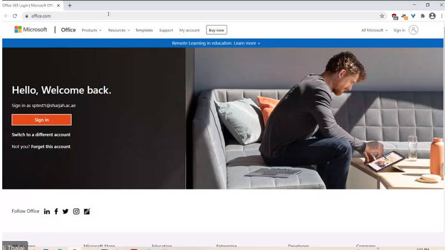Image resolution: width=445 pixels, height=250 pixels.
Task: Open the Chrome extensions puzzle icon
Action: click(423, 16)
